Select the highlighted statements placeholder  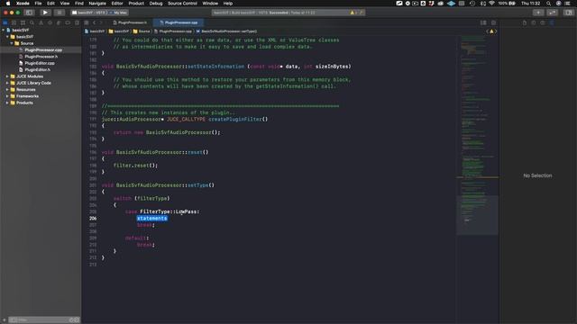click(x=152, y=218)
